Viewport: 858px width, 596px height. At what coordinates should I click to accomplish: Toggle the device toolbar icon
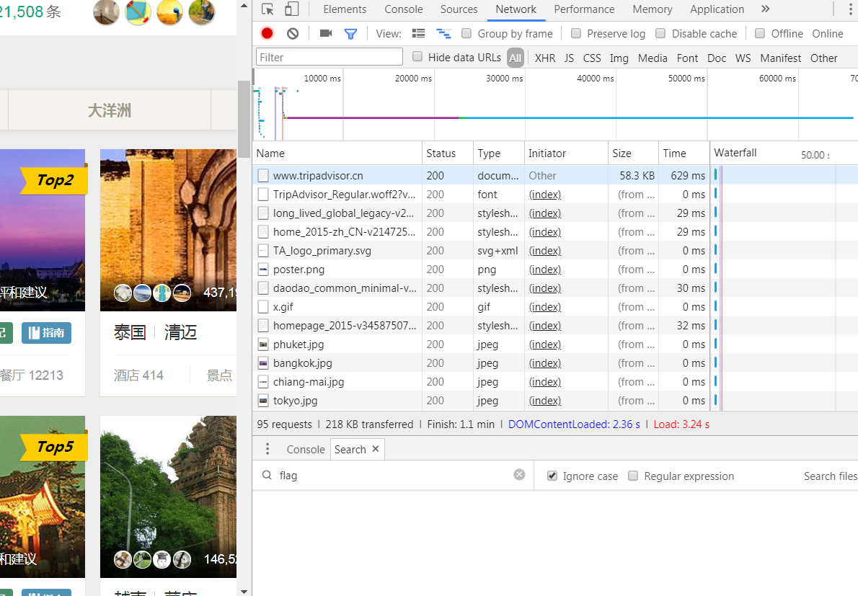[x=291, y=9]
